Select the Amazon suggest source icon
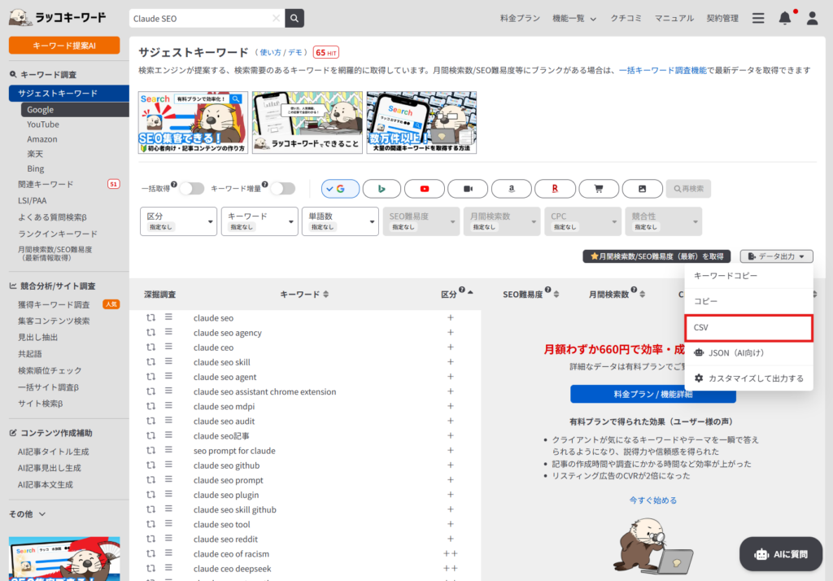Screen dimensions: 833x581 coord(511,188)
